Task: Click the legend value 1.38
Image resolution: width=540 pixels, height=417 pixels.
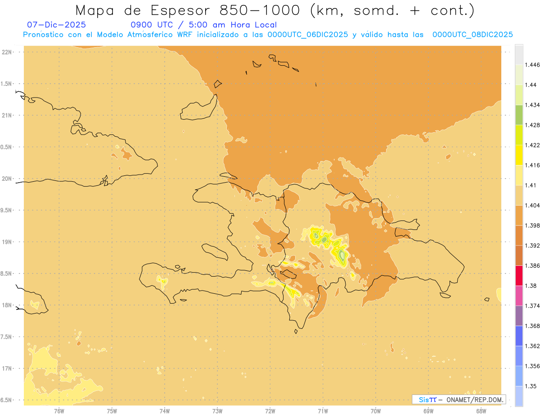Action: pos(531,286)
